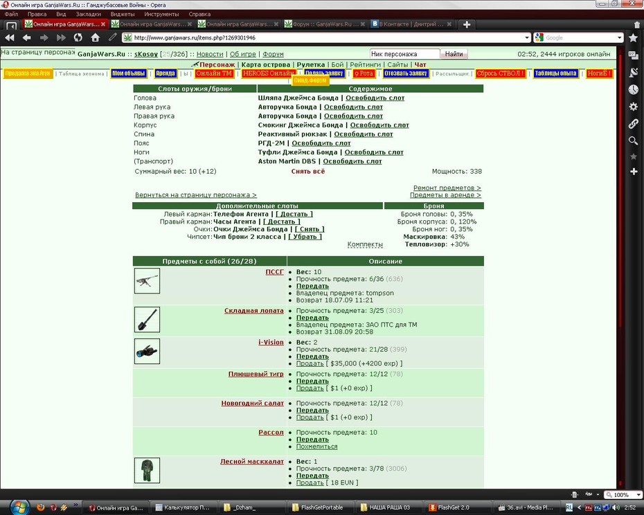Open the settings gear sidebar icon
This screenshot has height=515, width=644.
(634, 107)
